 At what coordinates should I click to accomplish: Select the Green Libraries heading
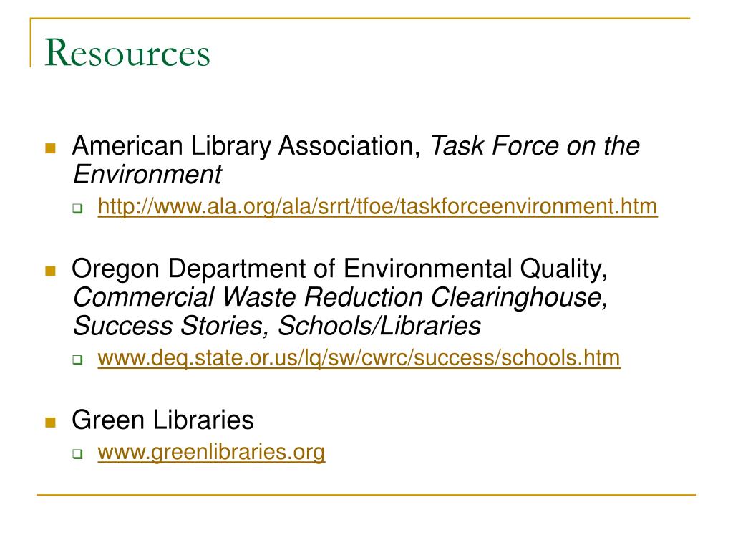(162, 420)
